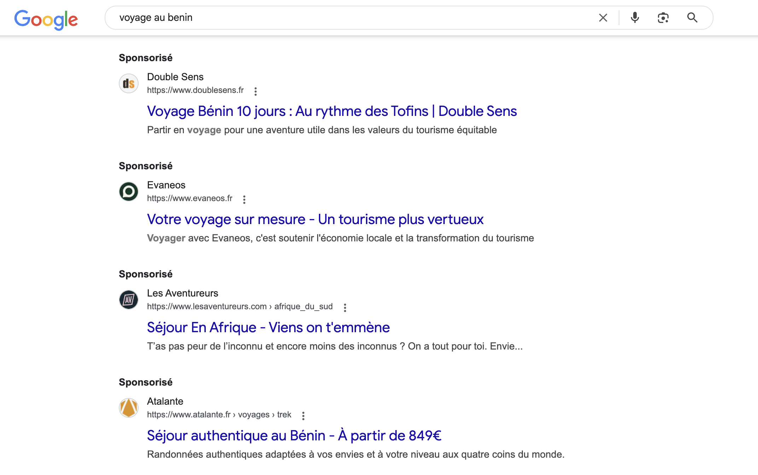
Task: Click the https://www.evaneos.fr URL
Action: click(x=190, y=199)
